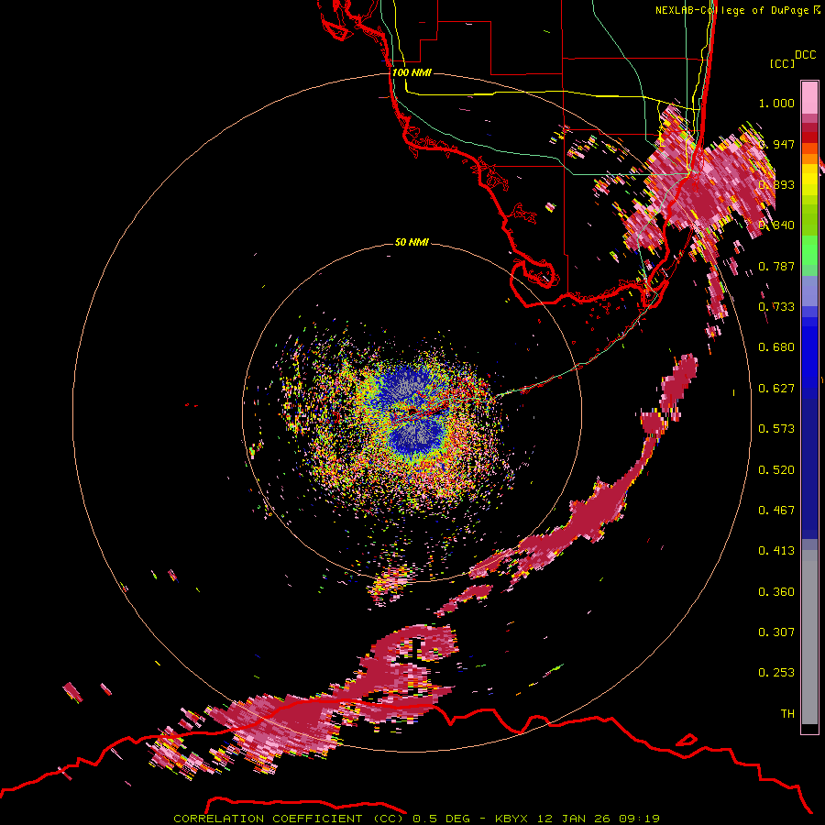Click the 100 NMI range ring label
Image resolution: width=825 pixels, height=825 pixels.
tap(412, 72)
